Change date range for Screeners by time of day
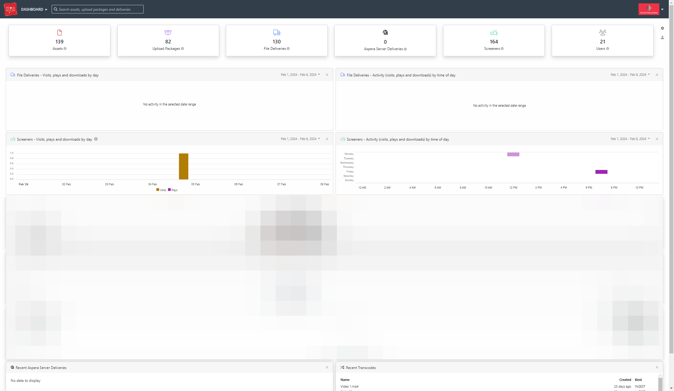Screen dimensions: 674x391 pos(630,139)
